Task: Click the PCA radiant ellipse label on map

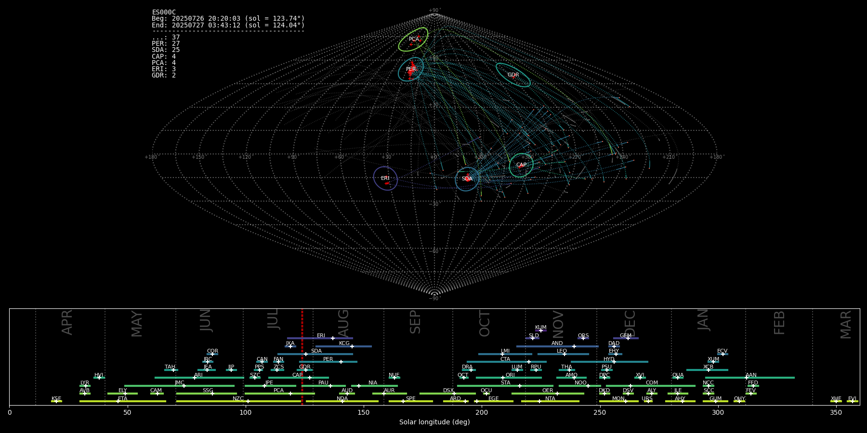Action: point(414,39)
